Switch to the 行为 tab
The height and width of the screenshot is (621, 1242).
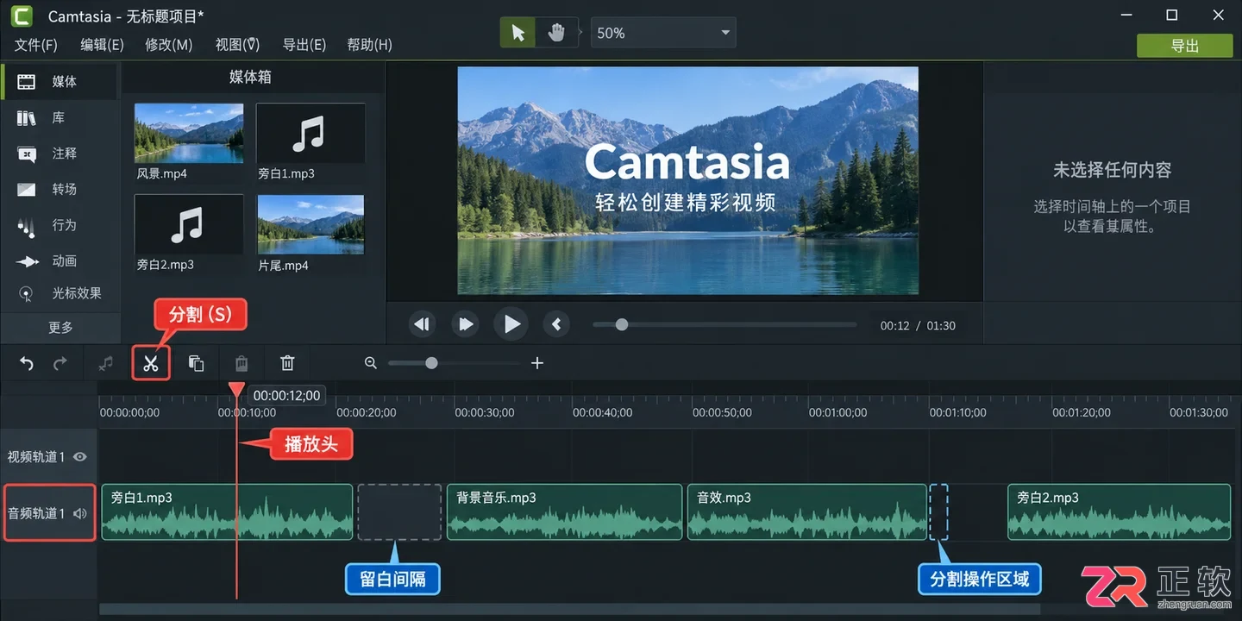(60, 225)
